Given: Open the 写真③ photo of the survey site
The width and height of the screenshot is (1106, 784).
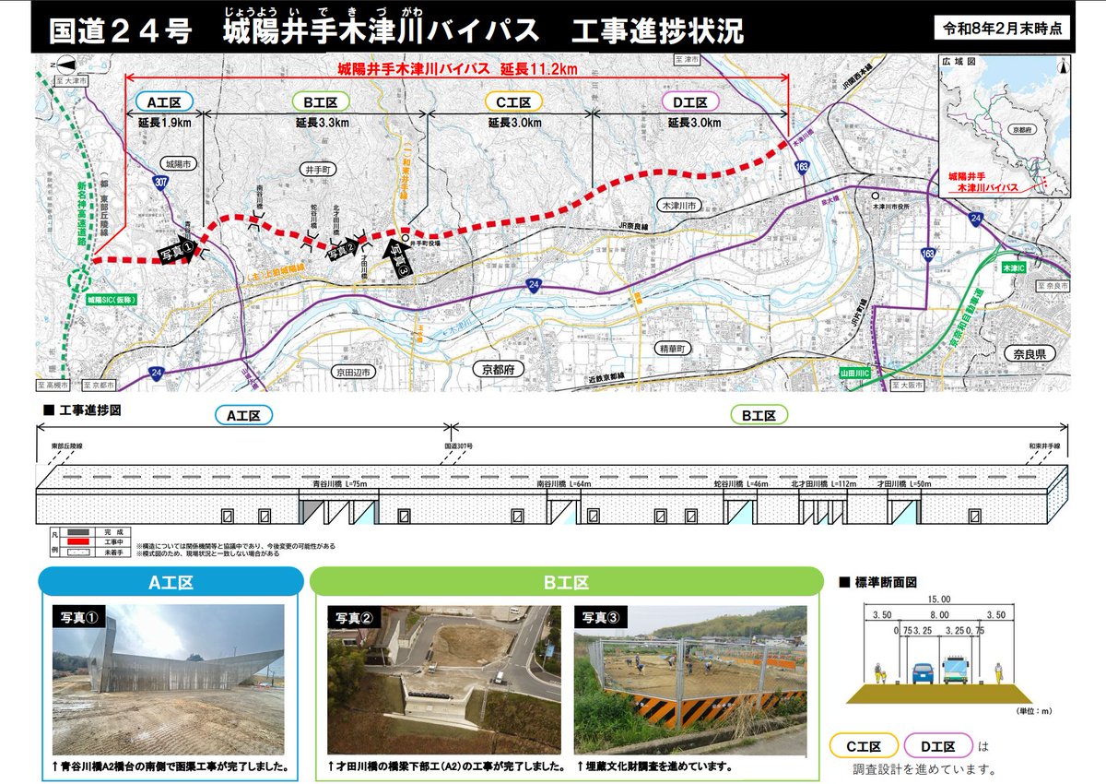Looking at the screenshot, I should tap(689, 680).
